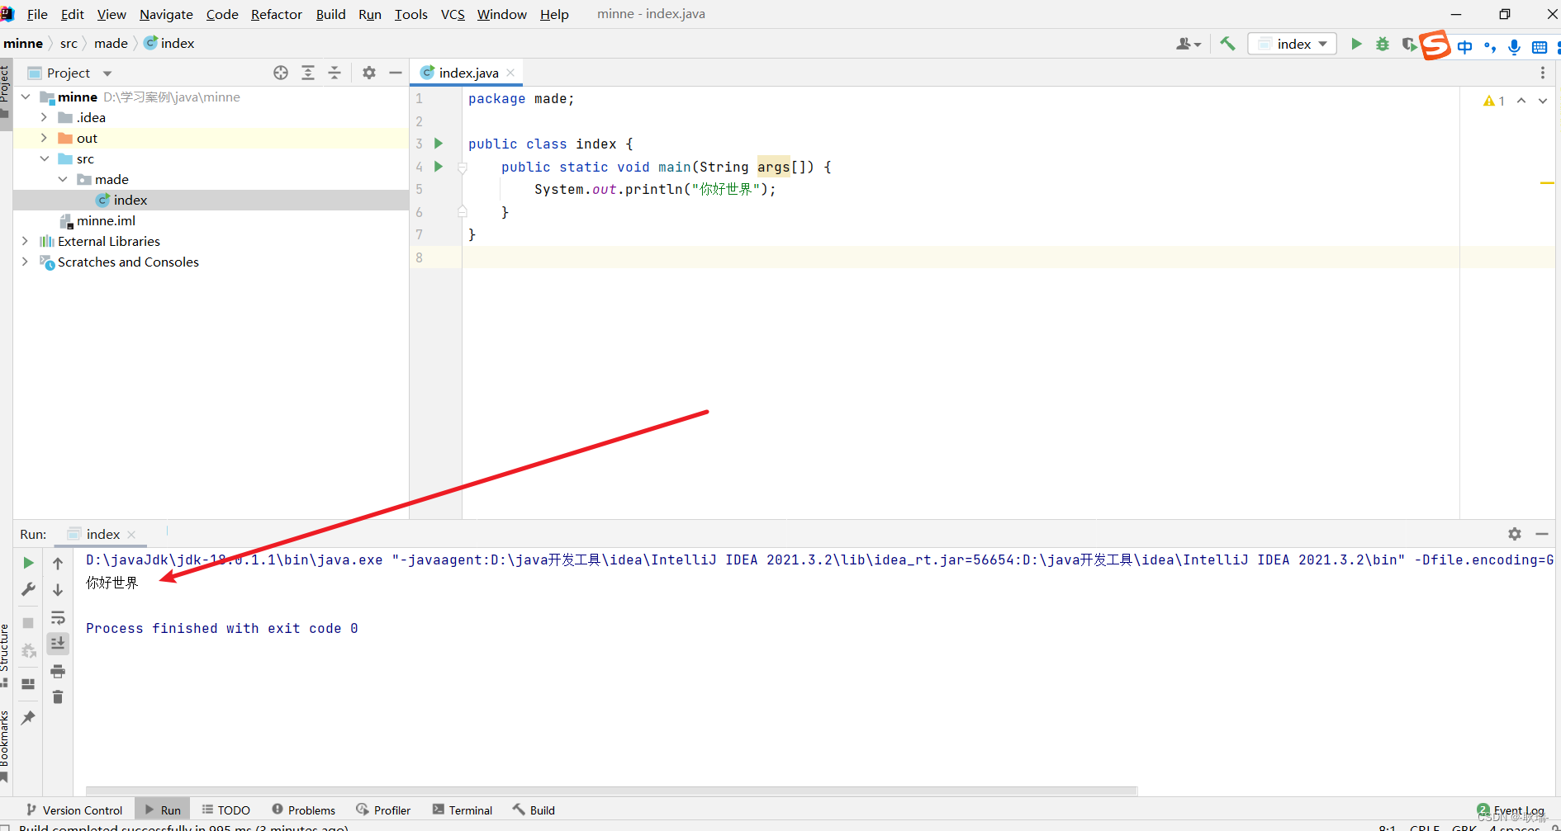Expand Scratches and Consoles node
Image resolution: width=1561 pixels, height=831 pixels.
[26, 262]
